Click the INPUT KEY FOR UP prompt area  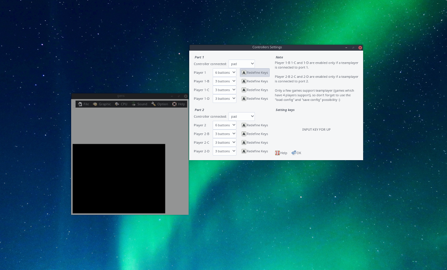point(316,130)
